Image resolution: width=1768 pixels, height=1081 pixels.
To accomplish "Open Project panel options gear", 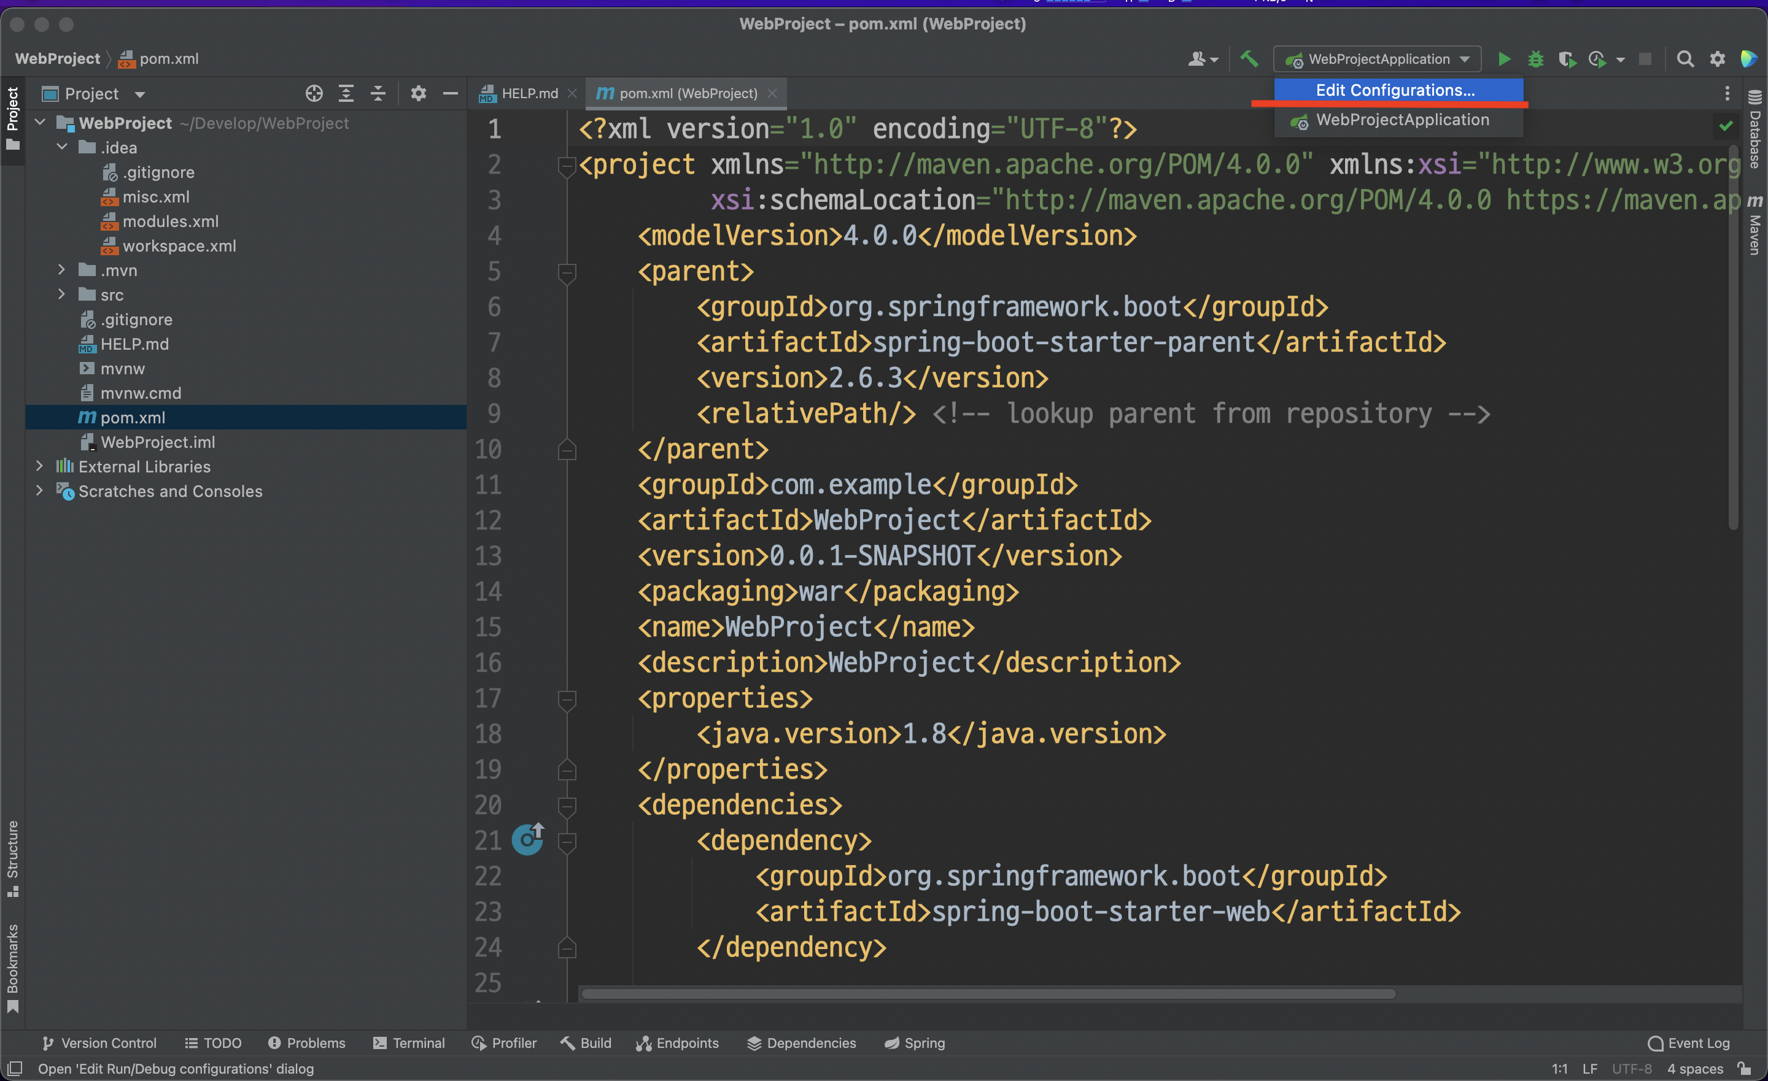I will tap(418, 93).
